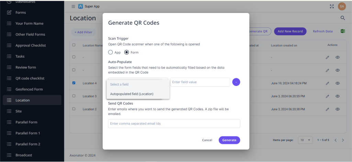Click the hamburger menu icon
This screenshot has width=352, height=162.
[73, 7]
